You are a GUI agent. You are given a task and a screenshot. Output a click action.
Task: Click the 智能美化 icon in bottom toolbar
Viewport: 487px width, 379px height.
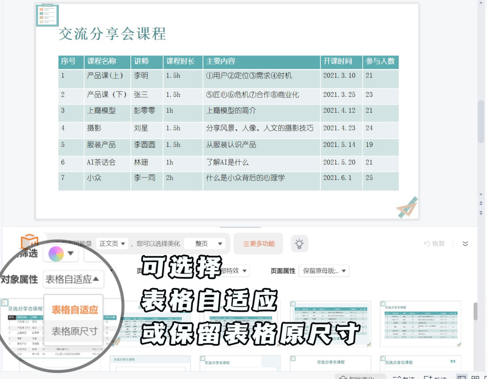pyautogui.click(x=344, y=377)
